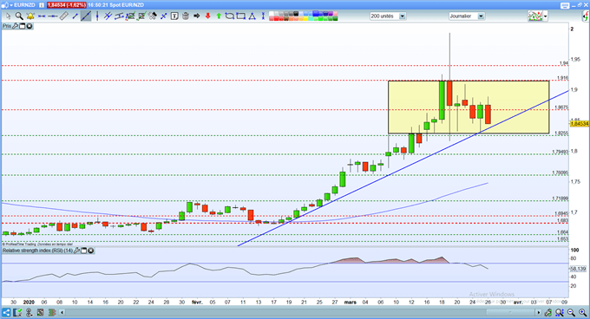Click the 58,139 RSI value label

click(579, 269)
